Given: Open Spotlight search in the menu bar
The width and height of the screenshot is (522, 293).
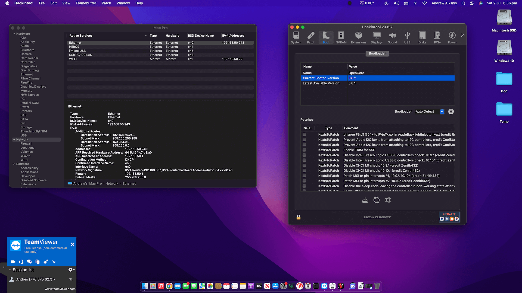Looking at the screenshot, I should coord(463,3).
